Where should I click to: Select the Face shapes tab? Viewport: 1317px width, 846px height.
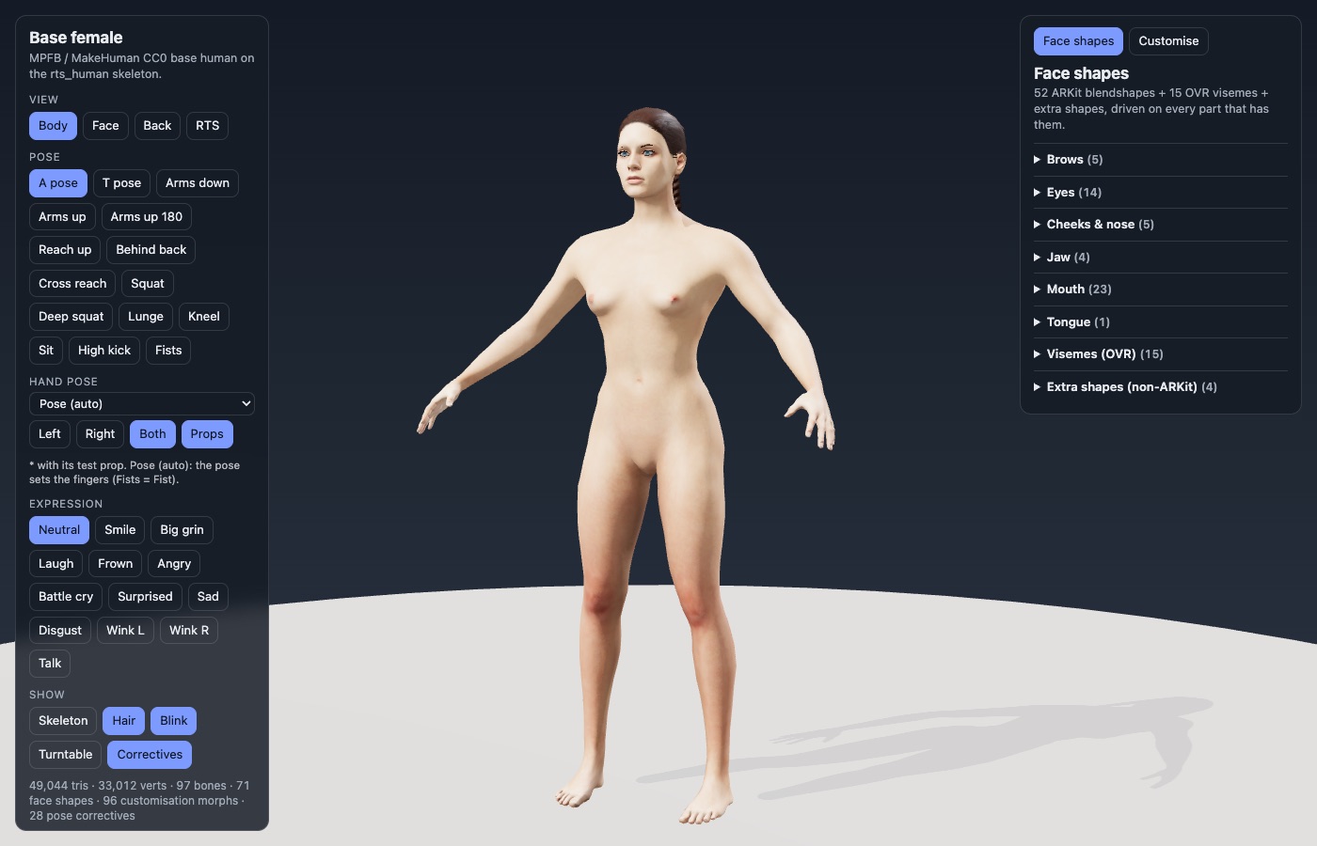coord(1078,41)
